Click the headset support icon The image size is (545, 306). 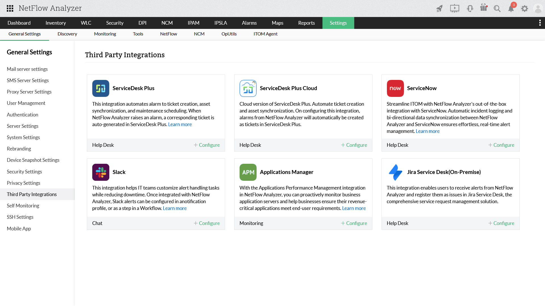coord(470,8)
